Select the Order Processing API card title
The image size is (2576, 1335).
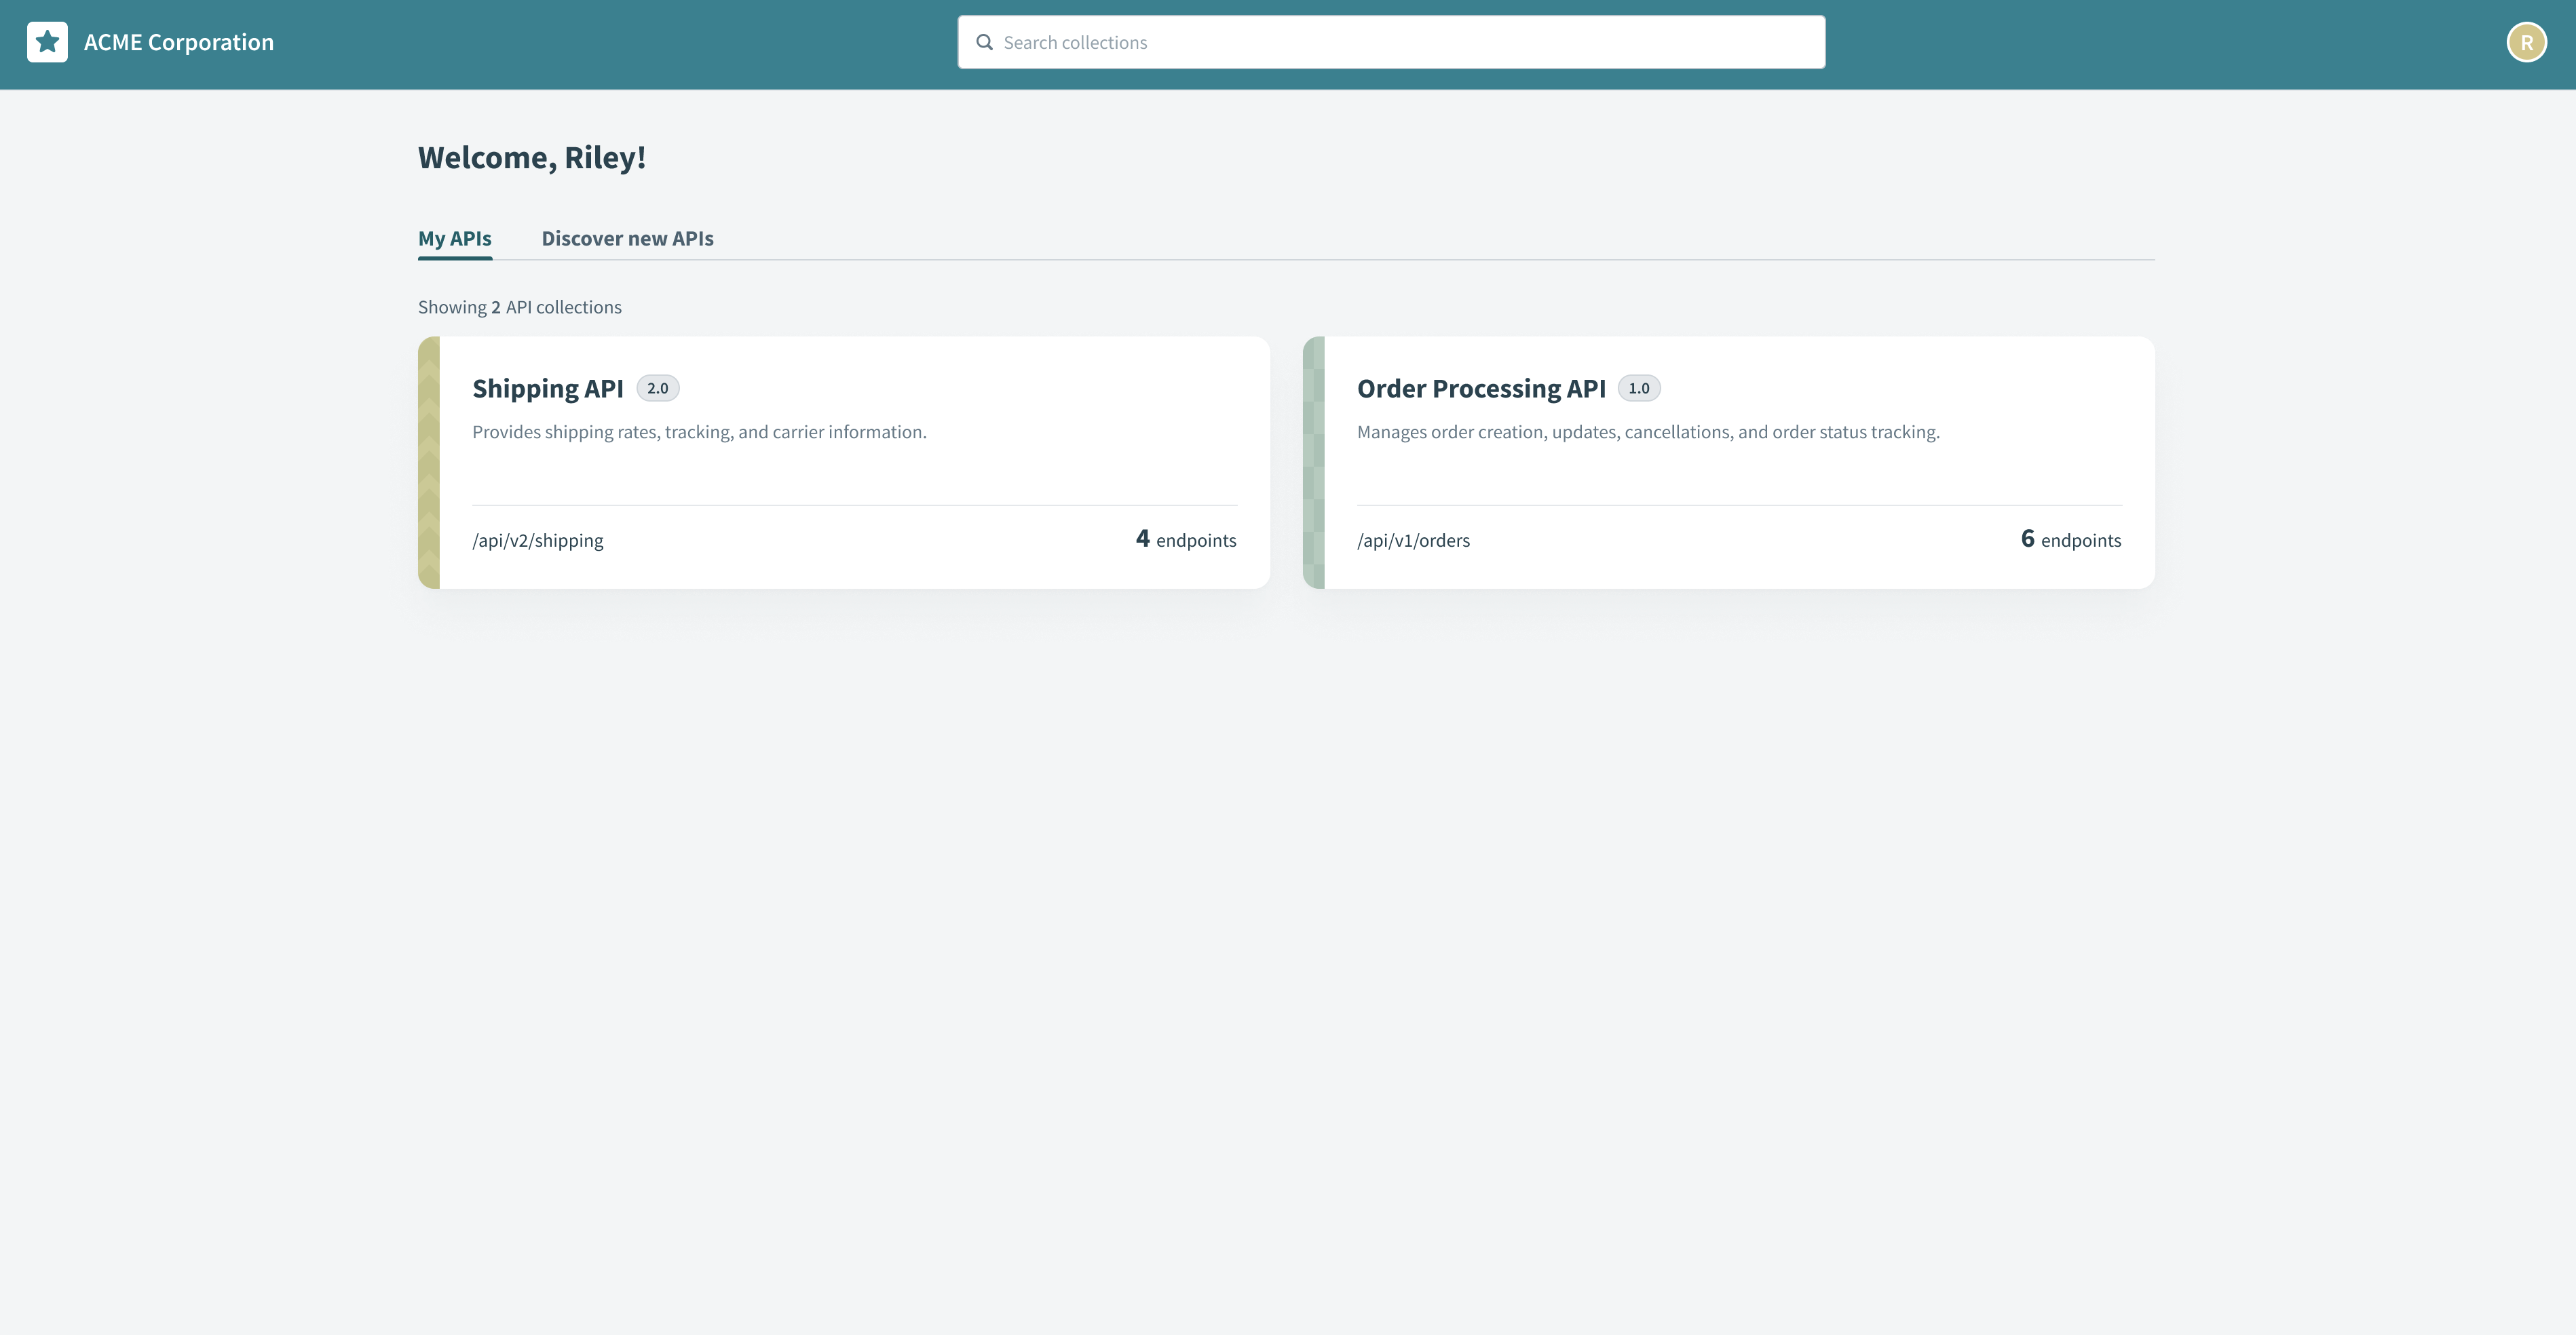pos(1482,388)
